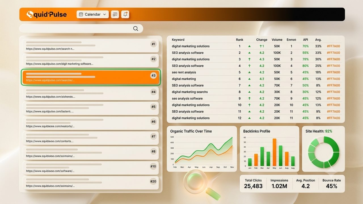Click the SquidPulse logo

point(47,14)
